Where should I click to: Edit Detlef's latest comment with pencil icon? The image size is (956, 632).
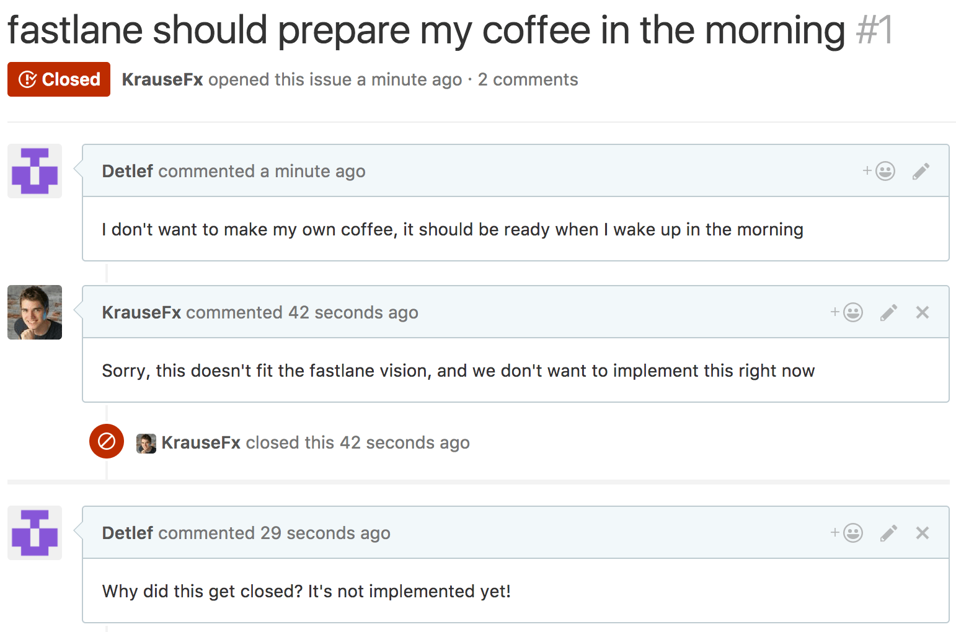click(889, 533)
